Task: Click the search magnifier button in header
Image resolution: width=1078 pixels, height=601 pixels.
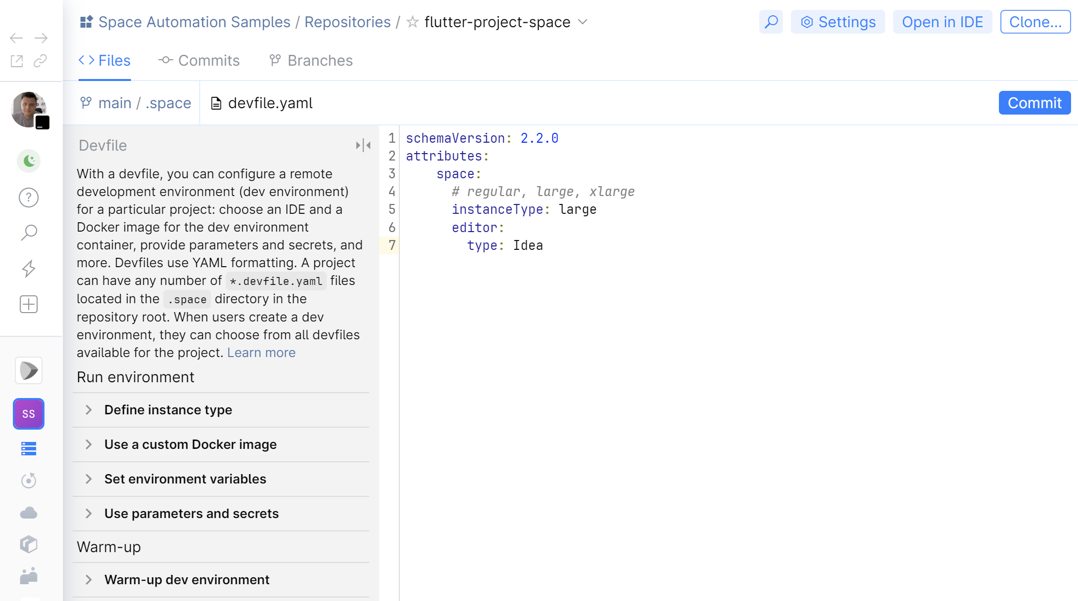Action: pos(771,22)
